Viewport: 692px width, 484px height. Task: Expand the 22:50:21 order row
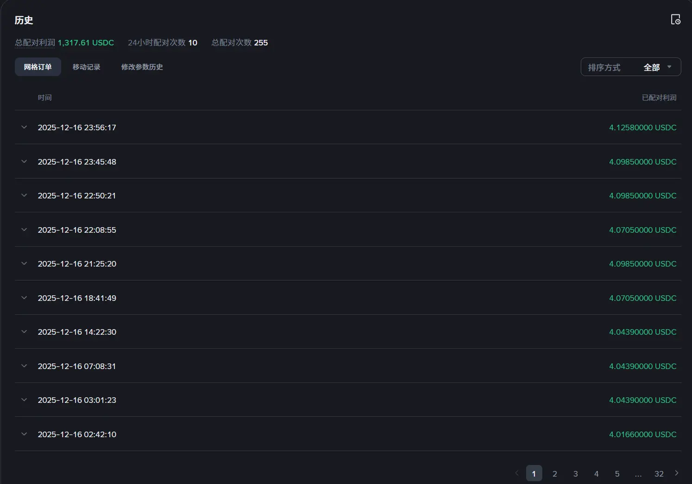(24, 195)
